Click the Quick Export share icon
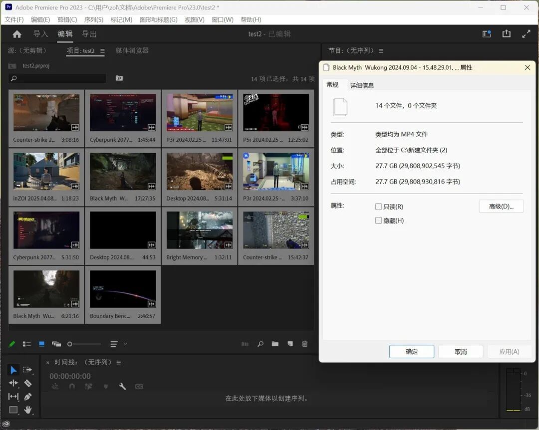Image resolution: width=539 pixels, height=430 pixels. click(x=507, y=34)
